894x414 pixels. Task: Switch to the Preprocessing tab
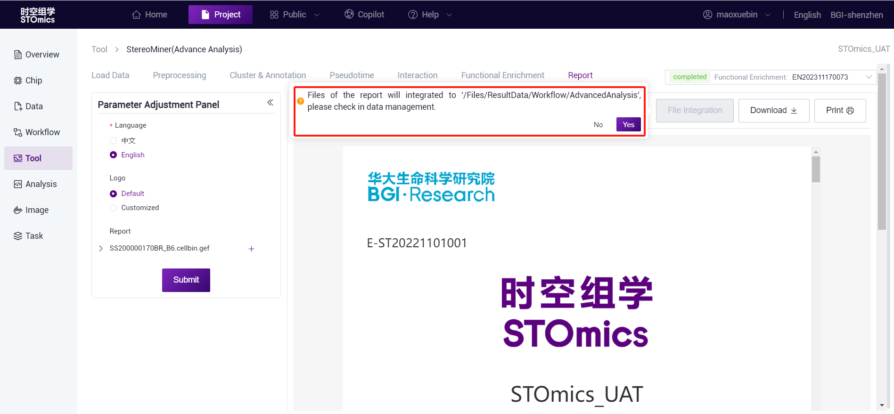(x=180, y=75)
